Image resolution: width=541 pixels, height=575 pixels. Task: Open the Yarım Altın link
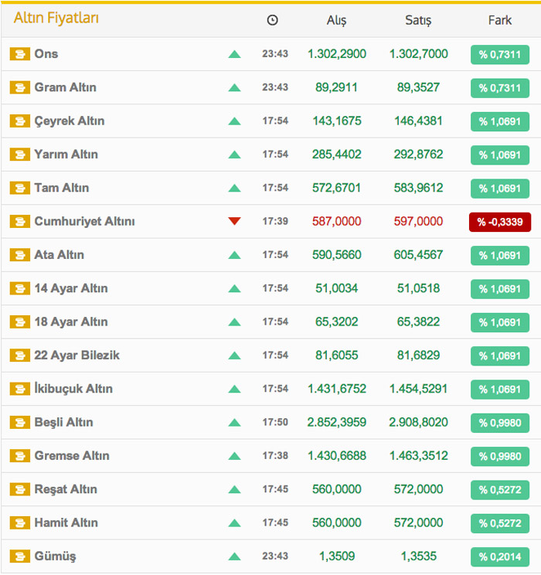coord(66,155)
